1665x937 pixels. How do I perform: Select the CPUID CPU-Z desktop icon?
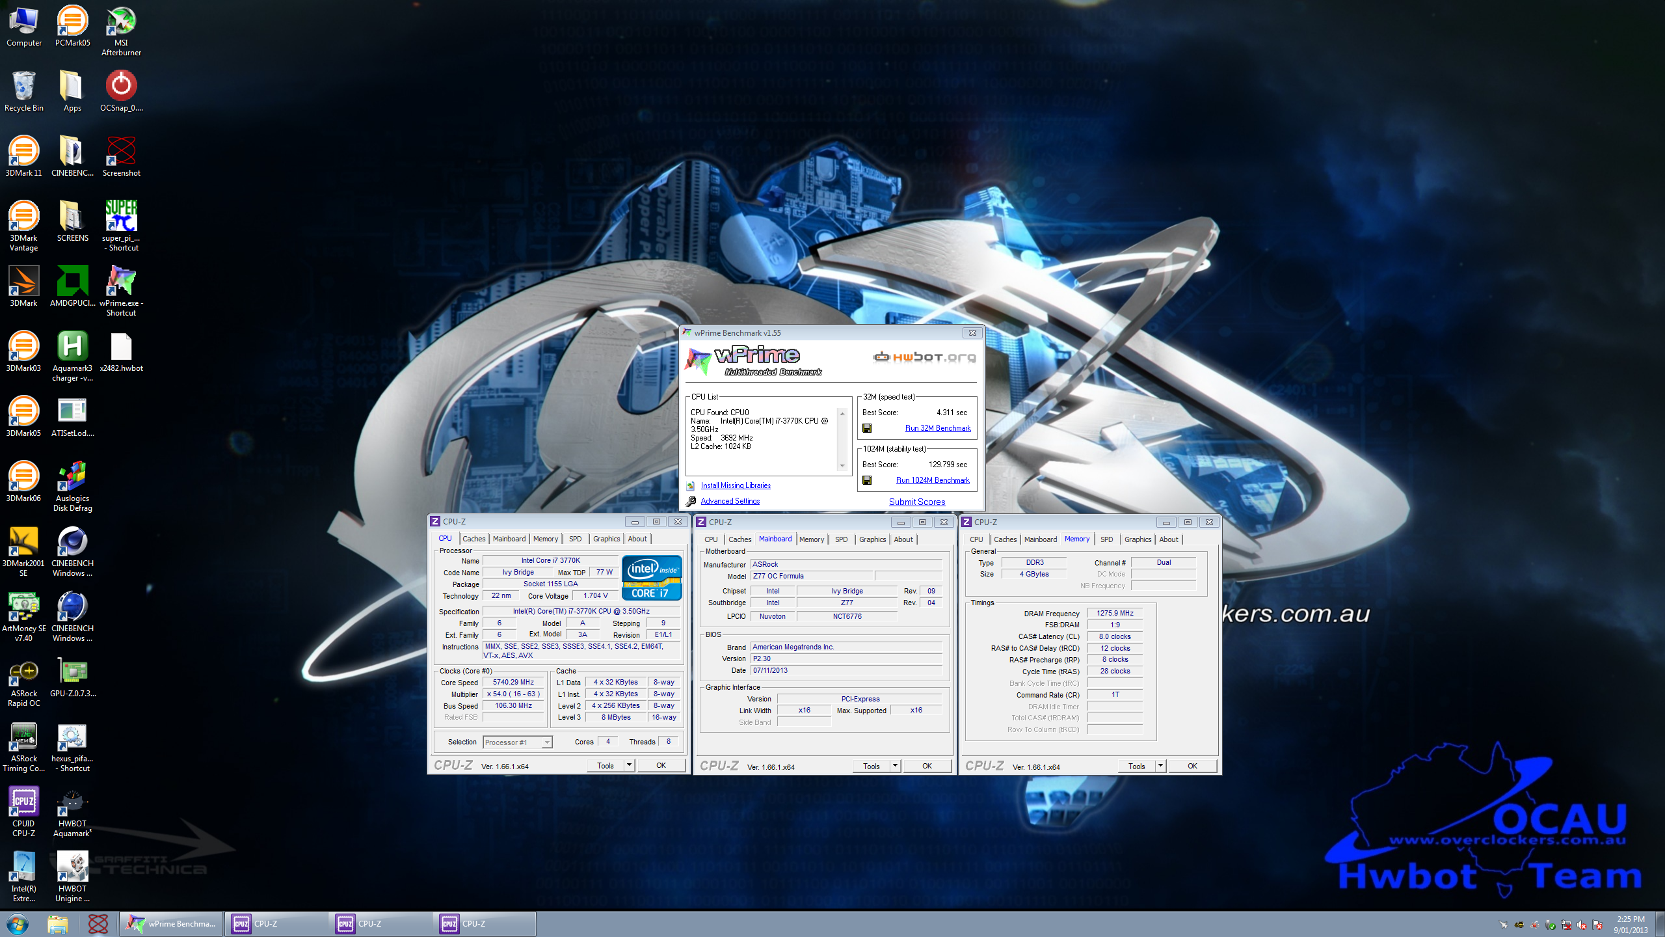click(23, 812)
